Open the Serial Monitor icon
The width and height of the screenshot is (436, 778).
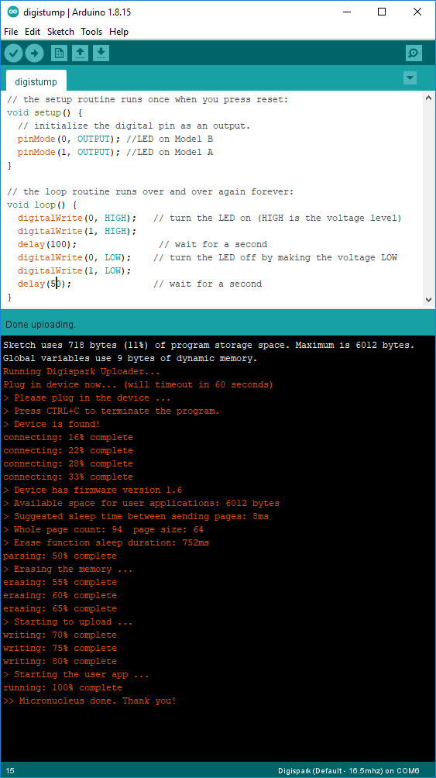(414, 53)
